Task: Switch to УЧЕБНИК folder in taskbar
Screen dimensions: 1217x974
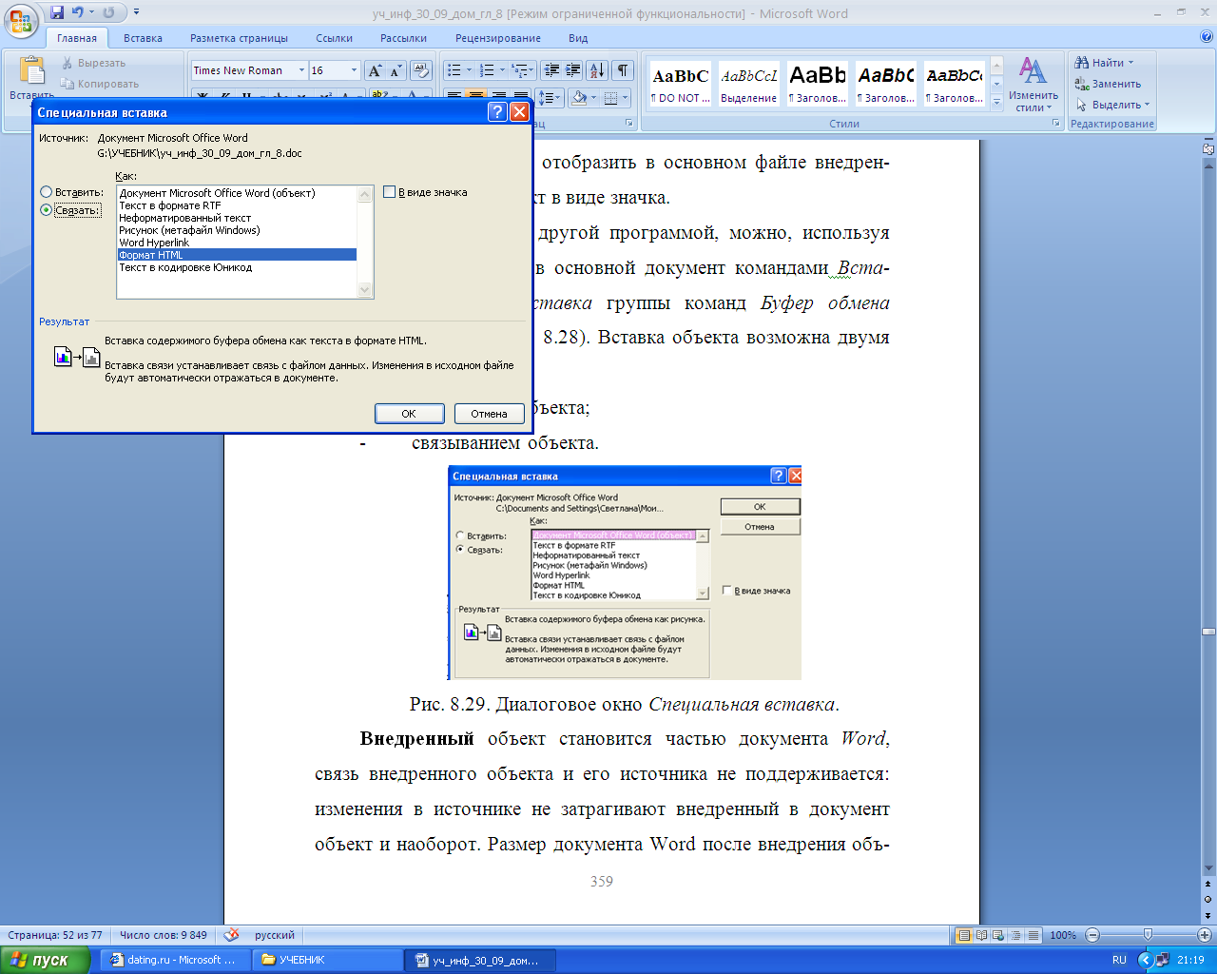Action: pyautogui.click(x=327, y=960)
